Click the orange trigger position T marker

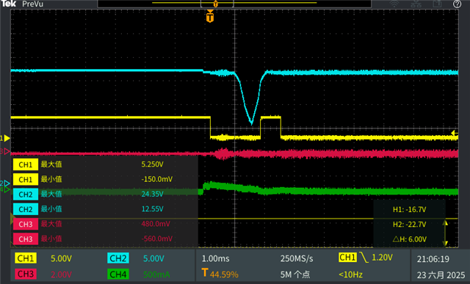[210, 16]
